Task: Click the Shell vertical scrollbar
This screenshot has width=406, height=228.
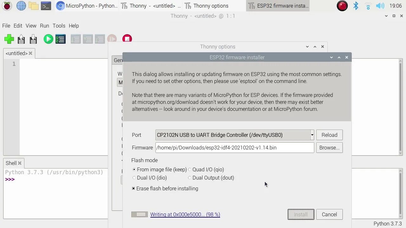Action: 401,193
